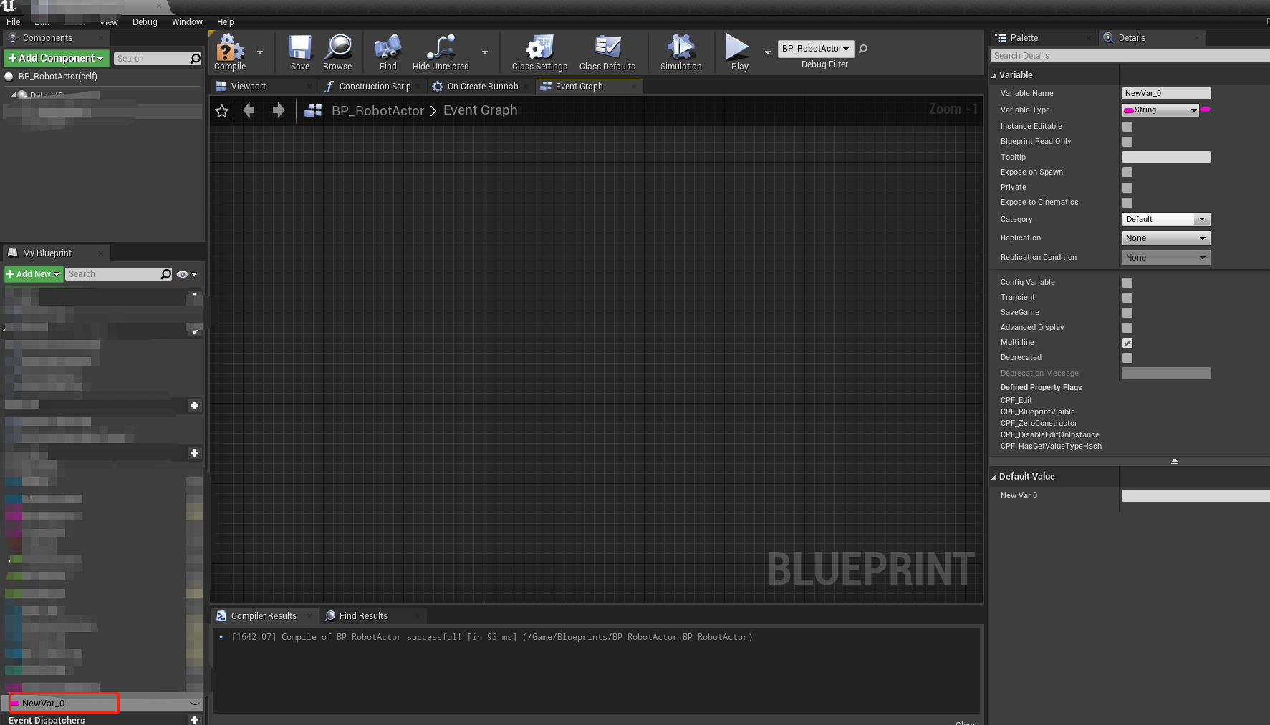This screenshot has width=1270, height=725.
Task: Enable Blueprint Read Only
Action: pyautogui.click(x=1127, y=142)
